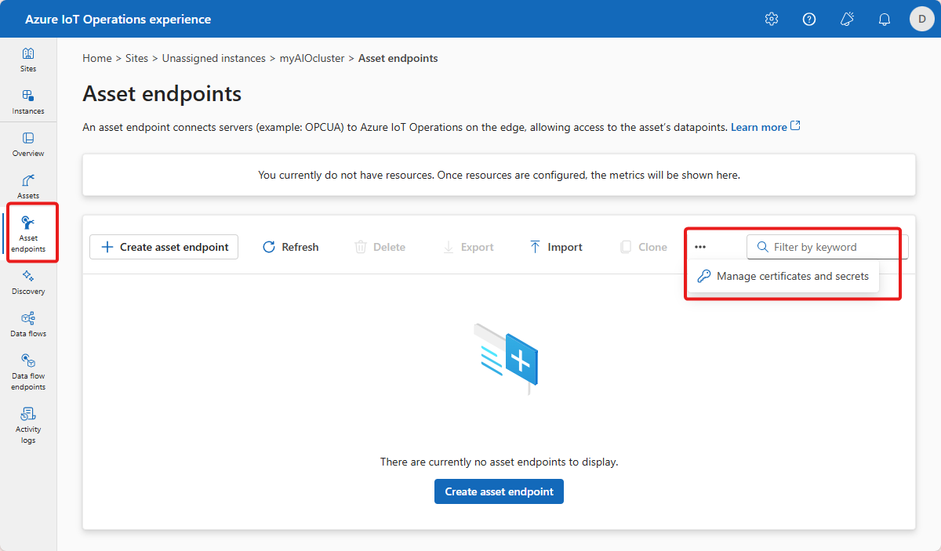Toggle the more options ellipsis menu
Image resolution: width=941 pixels, height=551 pixels.
[700, 247]
